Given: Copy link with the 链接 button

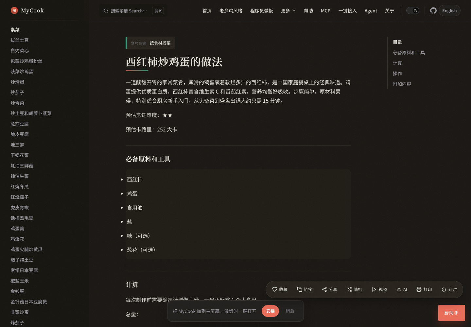Looking at the screenshot, I should tap(305, 289).
